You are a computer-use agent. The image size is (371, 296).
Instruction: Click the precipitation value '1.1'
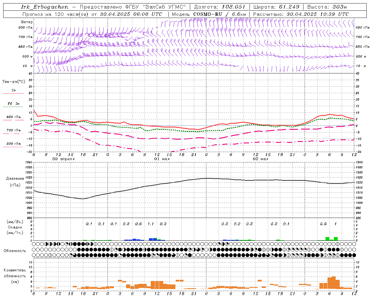(x=151, y=224)
